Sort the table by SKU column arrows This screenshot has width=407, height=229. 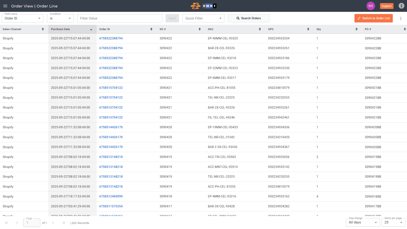coord(260,29)
